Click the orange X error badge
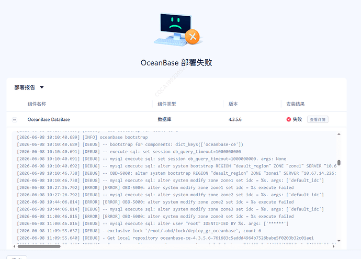The width and height of the screenshot is (361, 259). (x=193, y=37)
